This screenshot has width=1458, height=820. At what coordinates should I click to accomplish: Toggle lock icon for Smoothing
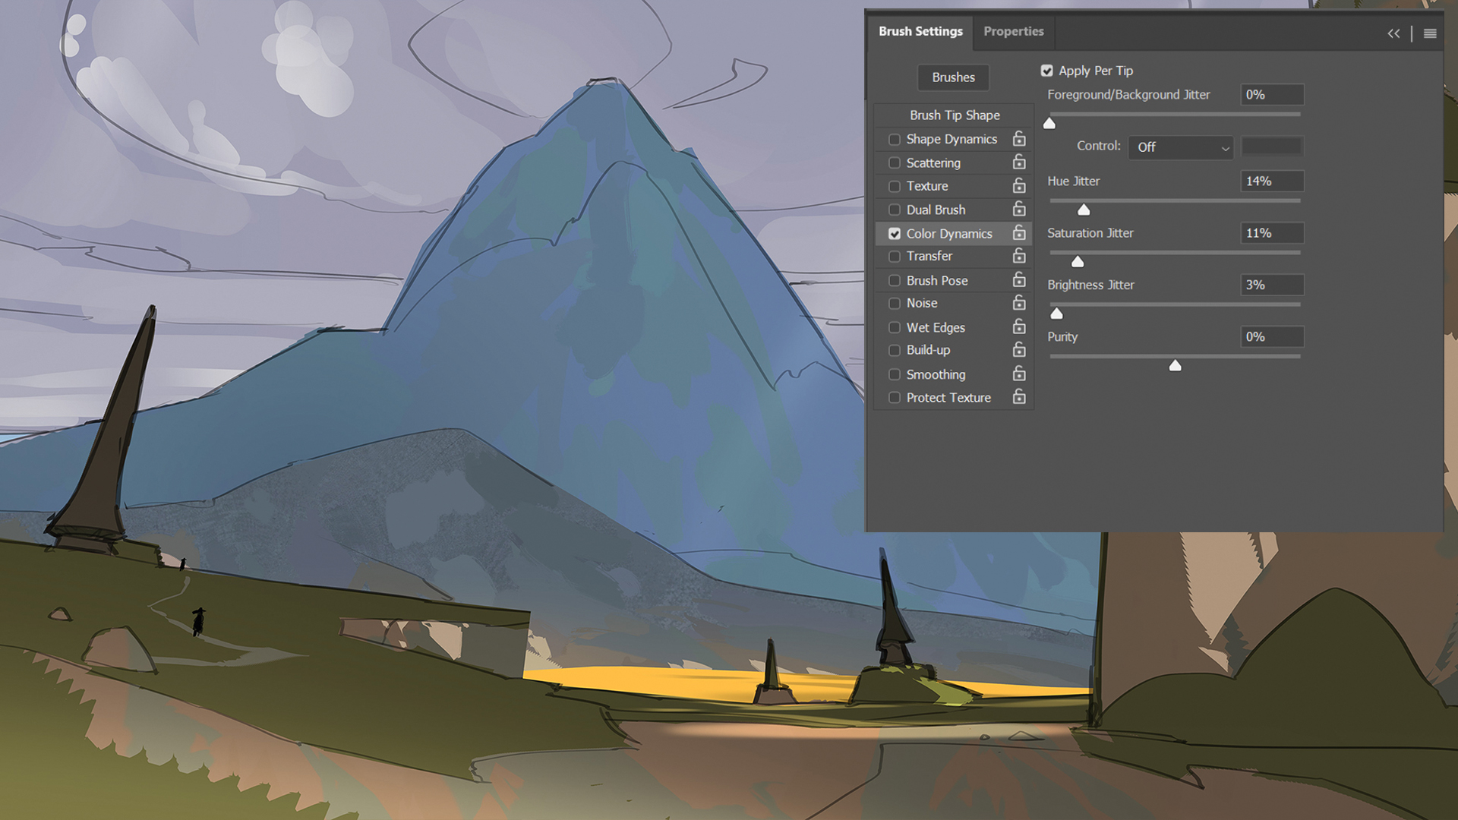[1019, 374]
